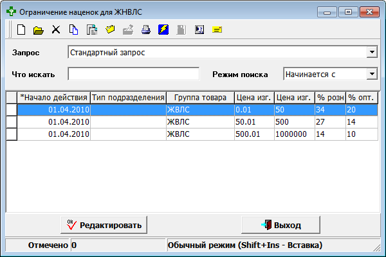Expand the Запрос dropdown list
Viewport: 386px width, 257px height.
371,52
